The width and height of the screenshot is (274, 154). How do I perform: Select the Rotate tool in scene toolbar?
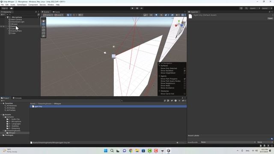coord(44,27)
